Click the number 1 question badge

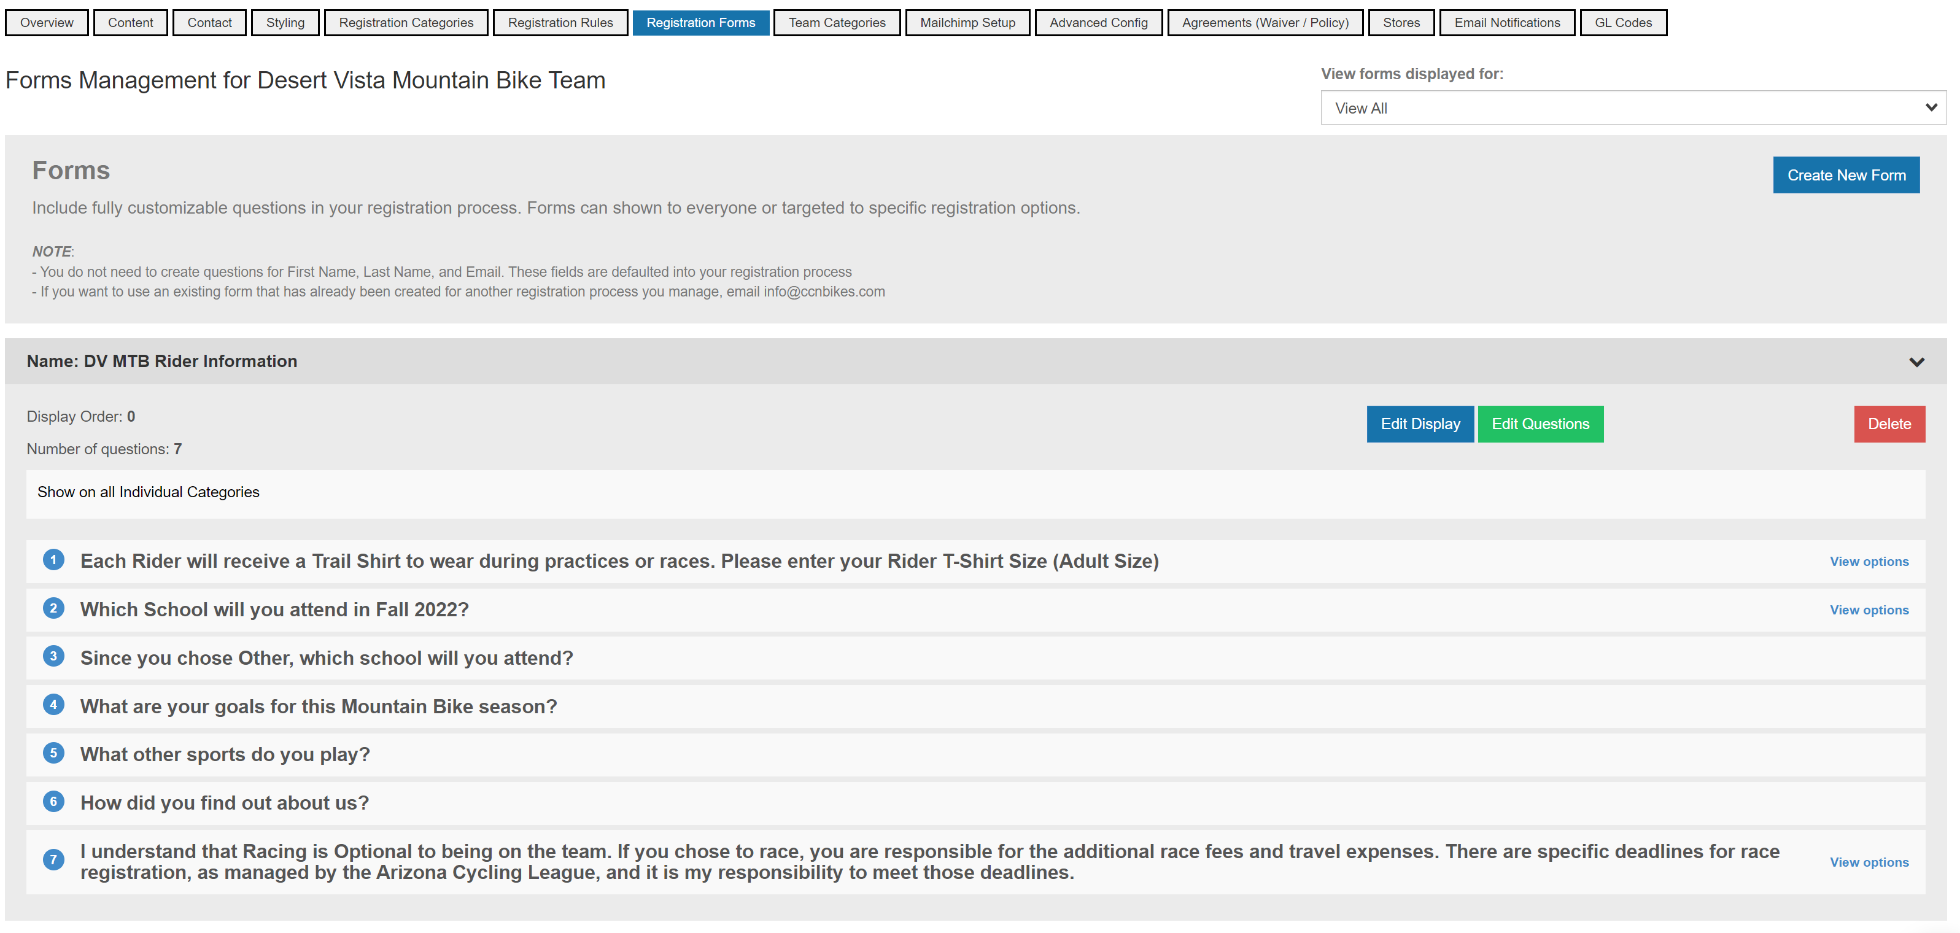53,560
